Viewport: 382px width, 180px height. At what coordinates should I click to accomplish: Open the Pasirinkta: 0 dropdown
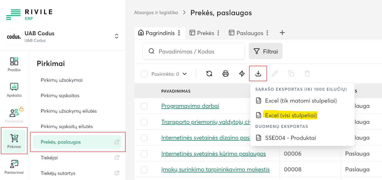coord(169,74)
